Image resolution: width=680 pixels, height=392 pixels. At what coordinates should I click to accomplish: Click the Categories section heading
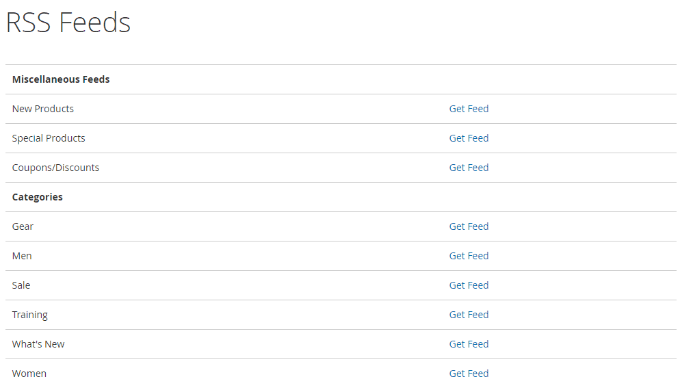pos(38,197)
